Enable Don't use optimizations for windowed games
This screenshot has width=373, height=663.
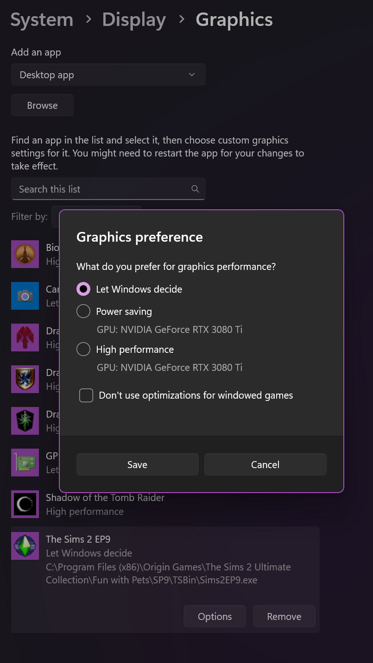coord(86,395)
